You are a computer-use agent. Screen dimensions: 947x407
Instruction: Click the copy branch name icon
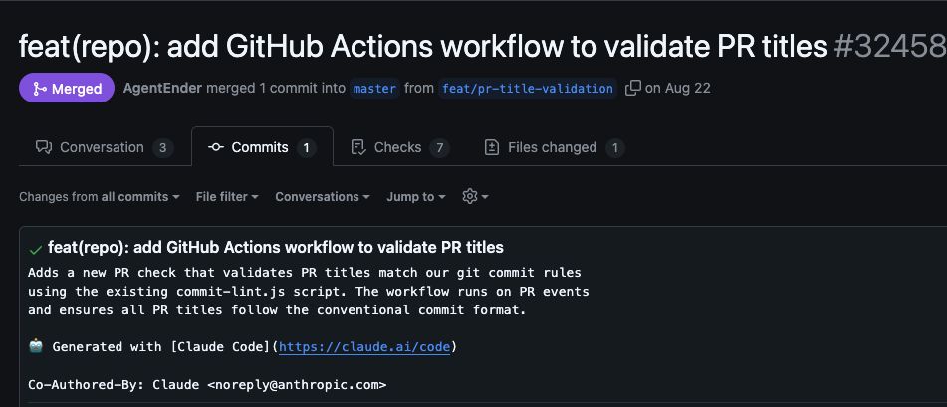point(632,88)
